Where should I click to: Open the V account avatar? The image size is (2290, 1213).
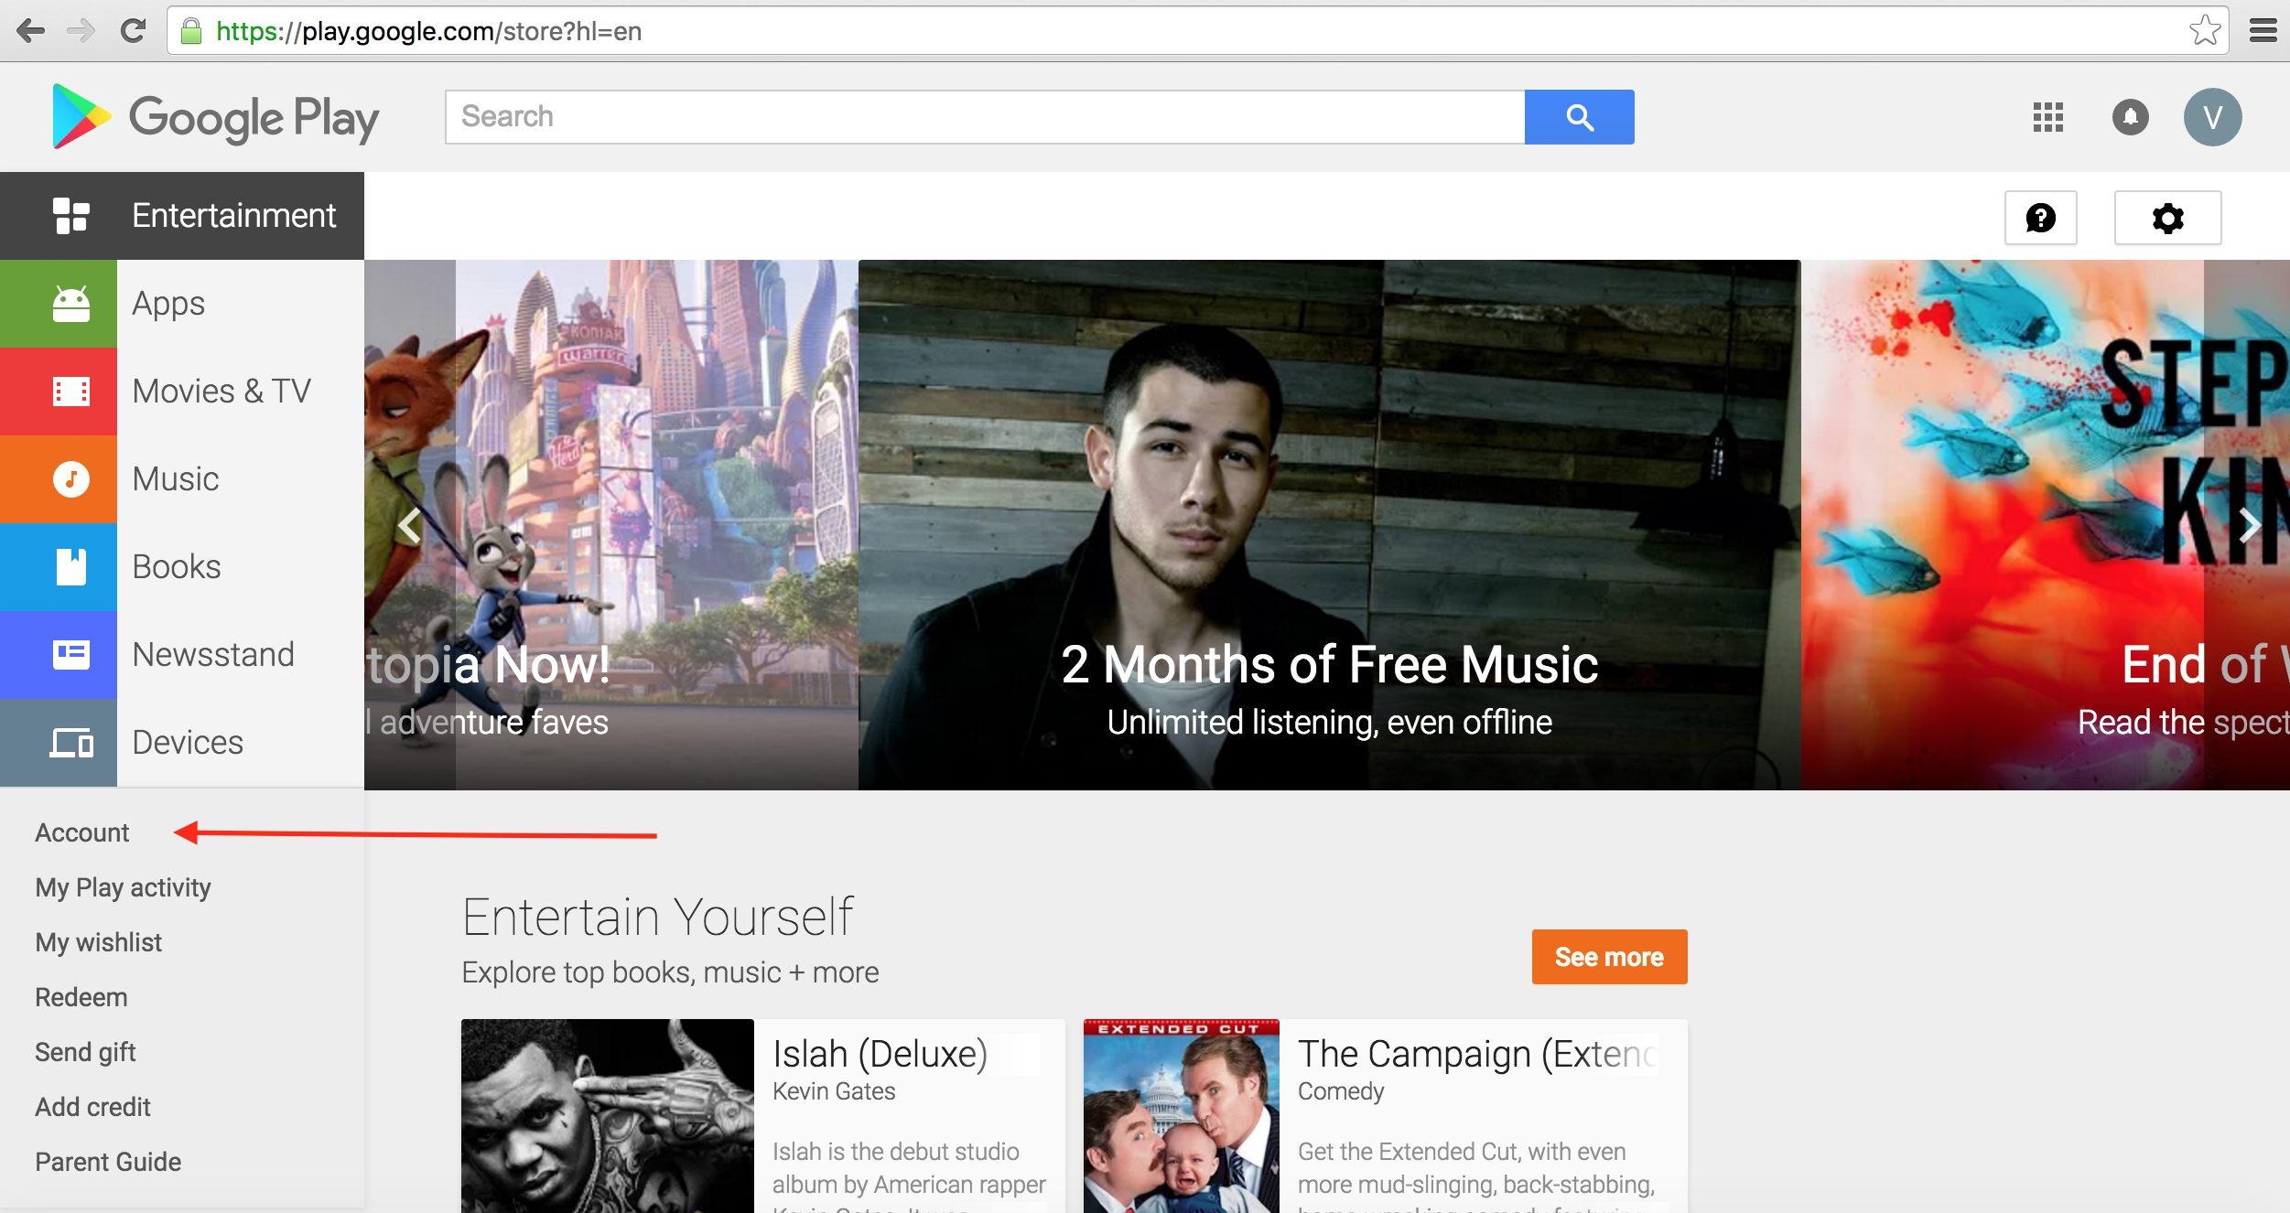point(2212,117)
